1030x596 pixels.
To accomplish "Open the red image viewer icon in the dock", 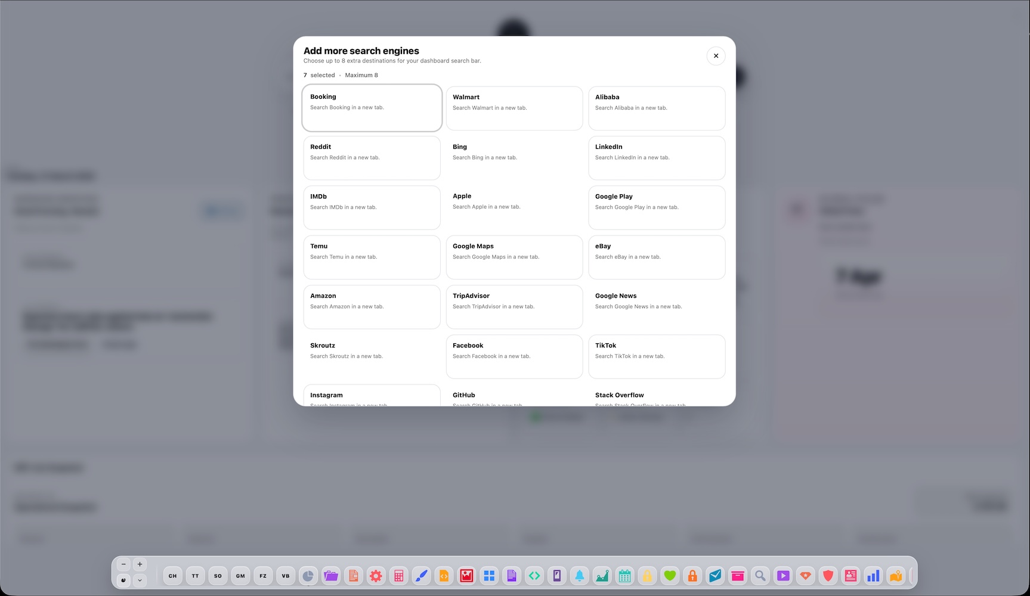I will (466, 576).
